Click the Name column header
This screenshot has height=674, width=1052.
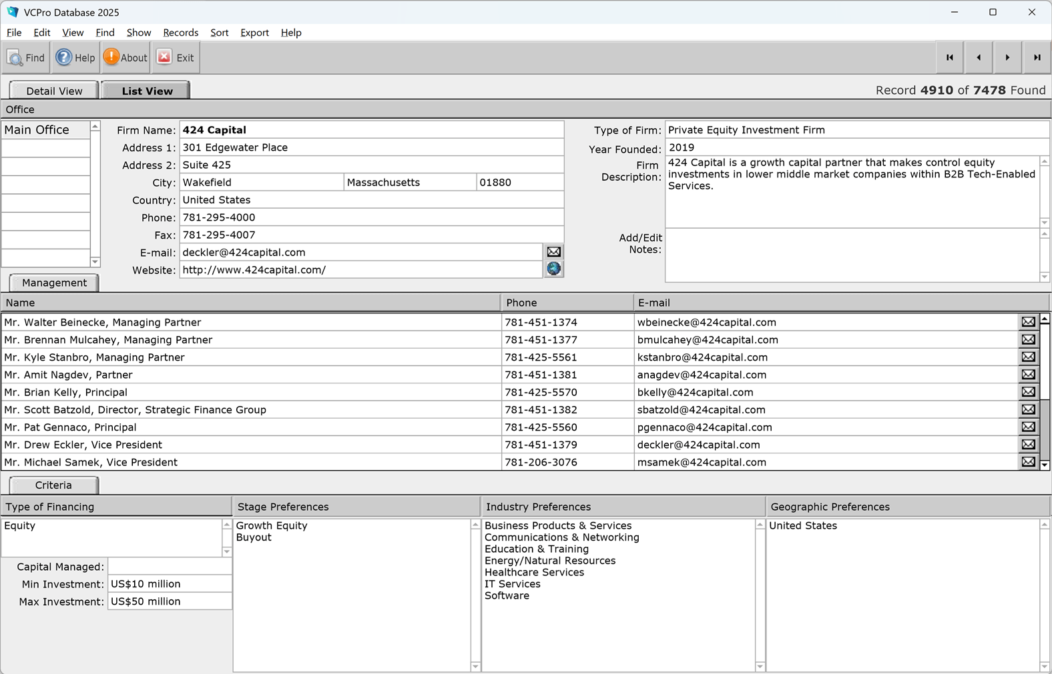250,303
